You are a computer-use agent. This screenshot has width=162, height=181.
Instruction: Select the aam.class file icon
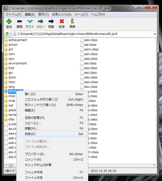click(82, 49)
